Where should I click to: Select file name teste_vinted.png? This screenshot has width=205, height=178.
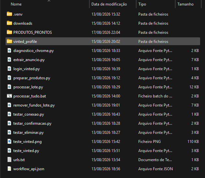(x=27, y=142)
